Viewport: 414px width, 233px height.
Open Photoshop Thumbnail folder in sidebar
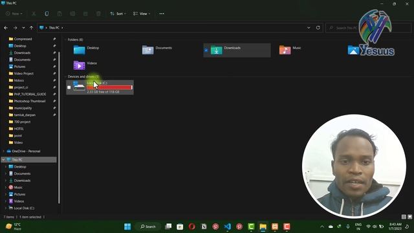coord(30,101)
